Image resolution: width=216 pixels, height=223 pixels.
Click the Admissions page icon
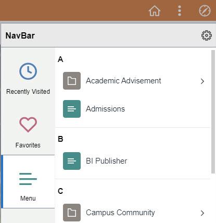point(72,109)
